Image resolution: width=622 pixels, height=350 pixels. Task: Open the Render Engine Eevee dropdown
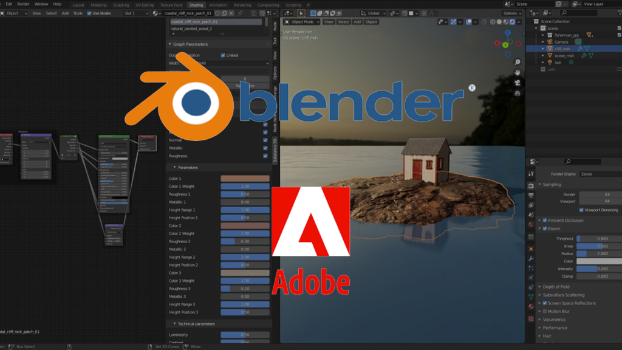coord(601,174)
